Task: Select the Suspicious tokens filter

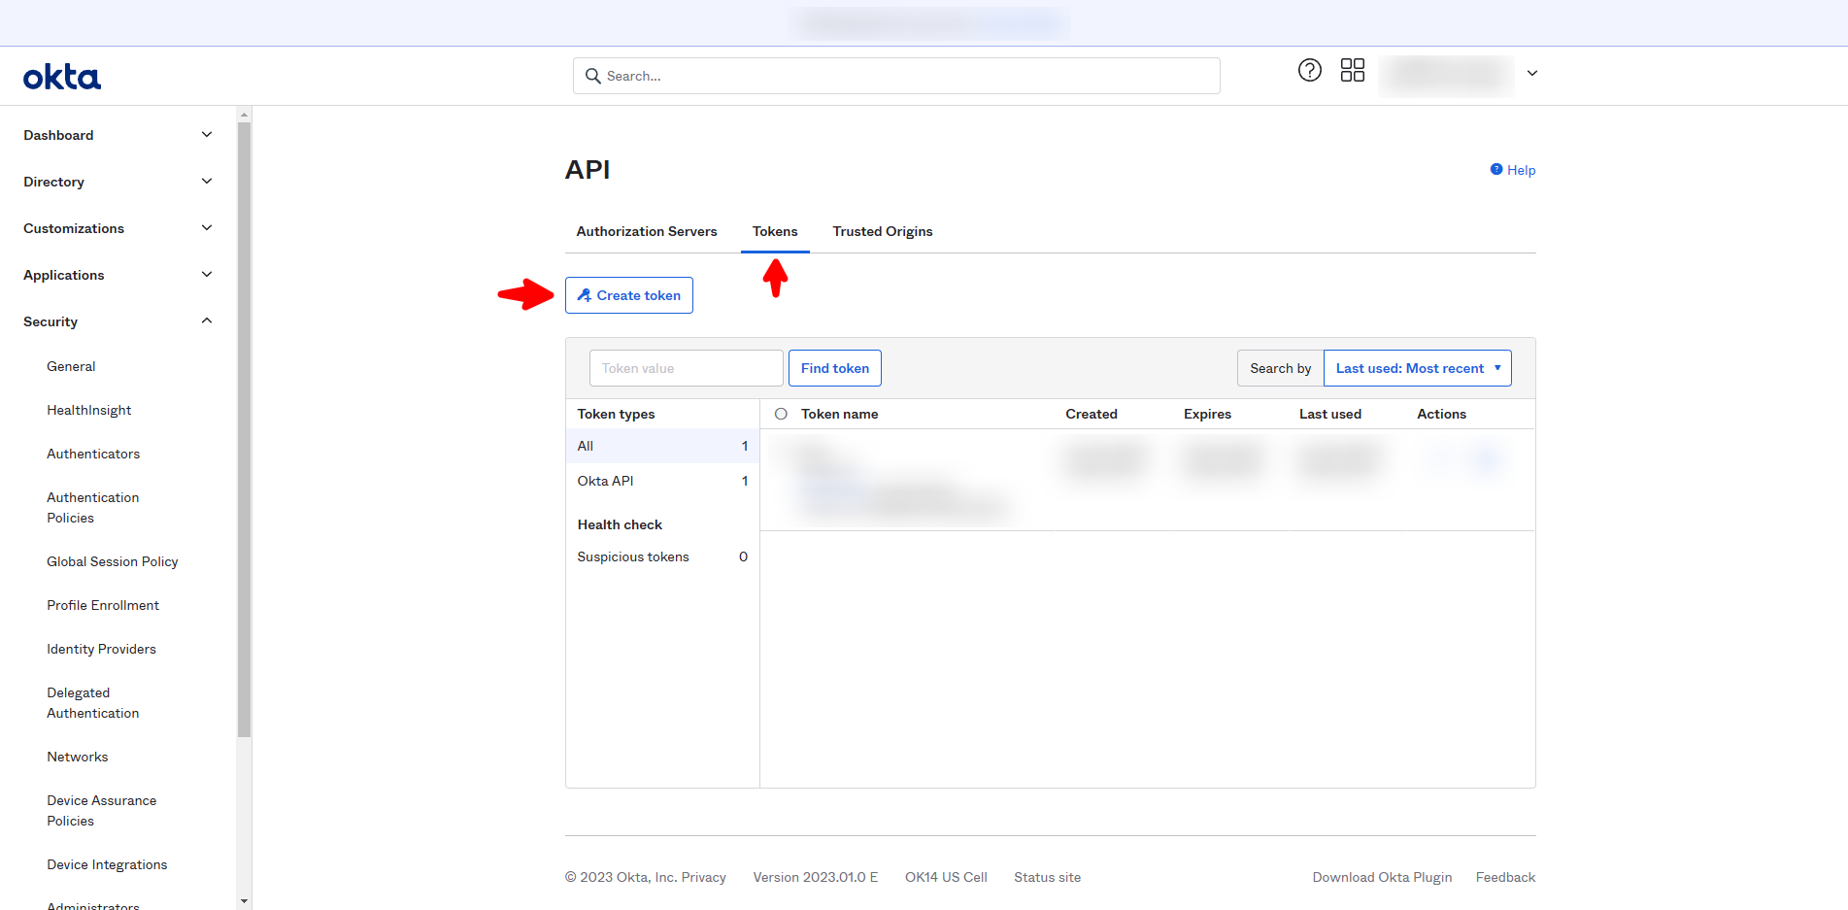Action: tap(662, 556)
